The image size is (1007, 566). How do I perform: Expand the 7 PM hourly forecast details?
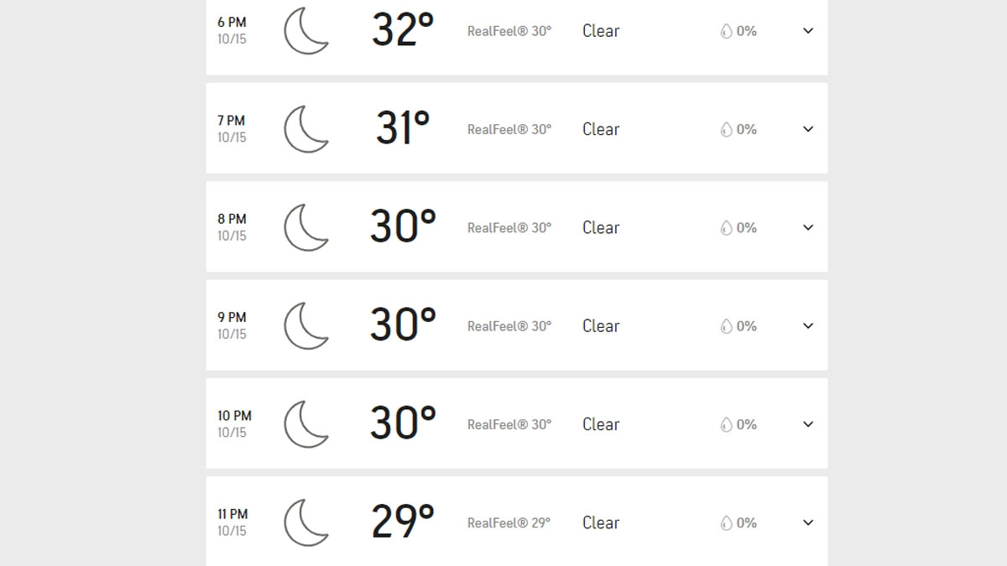point(808,129)
